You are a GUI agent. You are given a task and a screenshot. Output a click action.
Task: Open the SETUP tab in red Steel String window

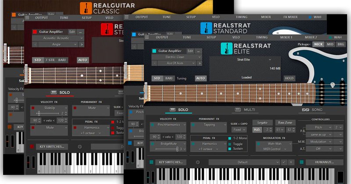point(86,18)
